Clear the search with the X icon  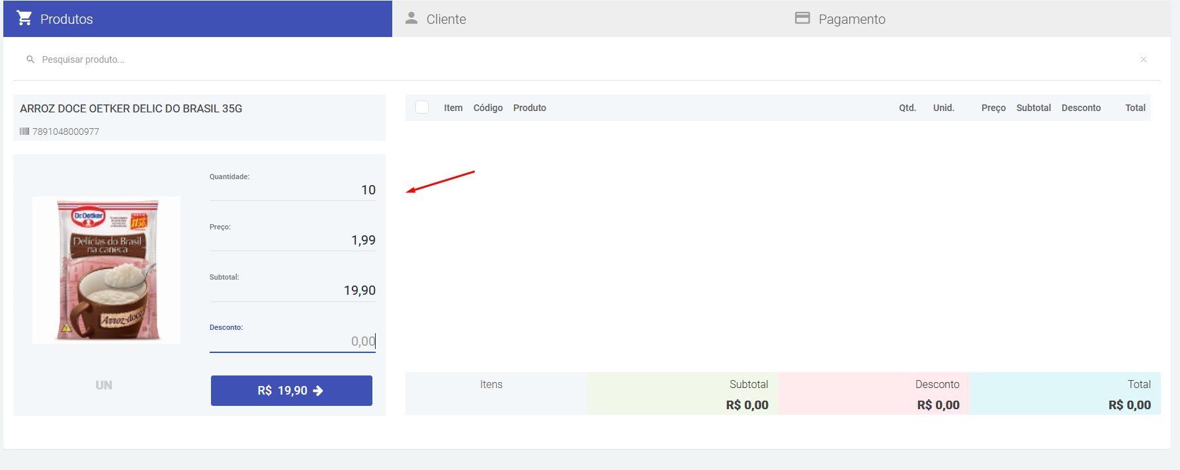(x=1143, y=59)
